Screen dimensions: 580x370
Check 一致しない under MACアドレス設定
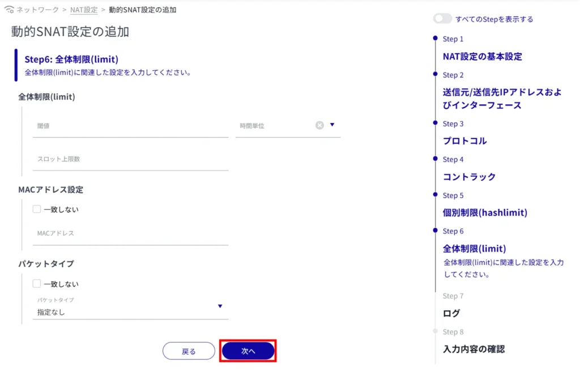tap(37, 209)
